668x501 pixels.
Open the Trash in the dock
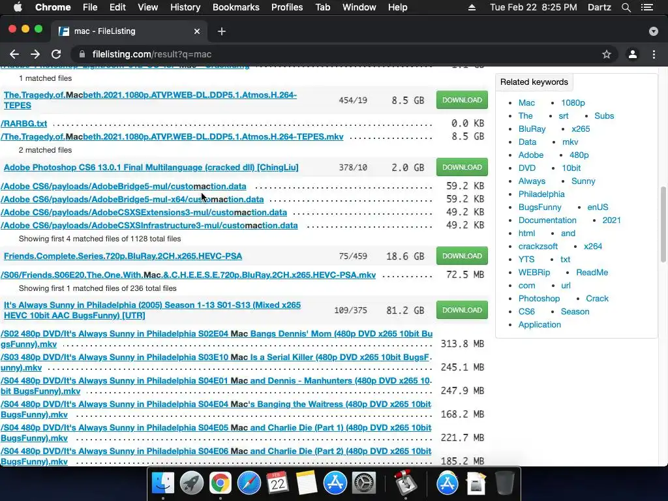coord(504,483)
